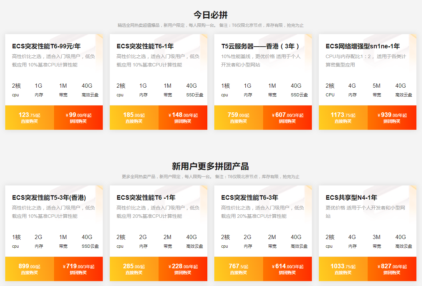This screenshot has height=286, width=422.
Task: Click 899.00/起 直接购买 button
Action: coord(30,269)
